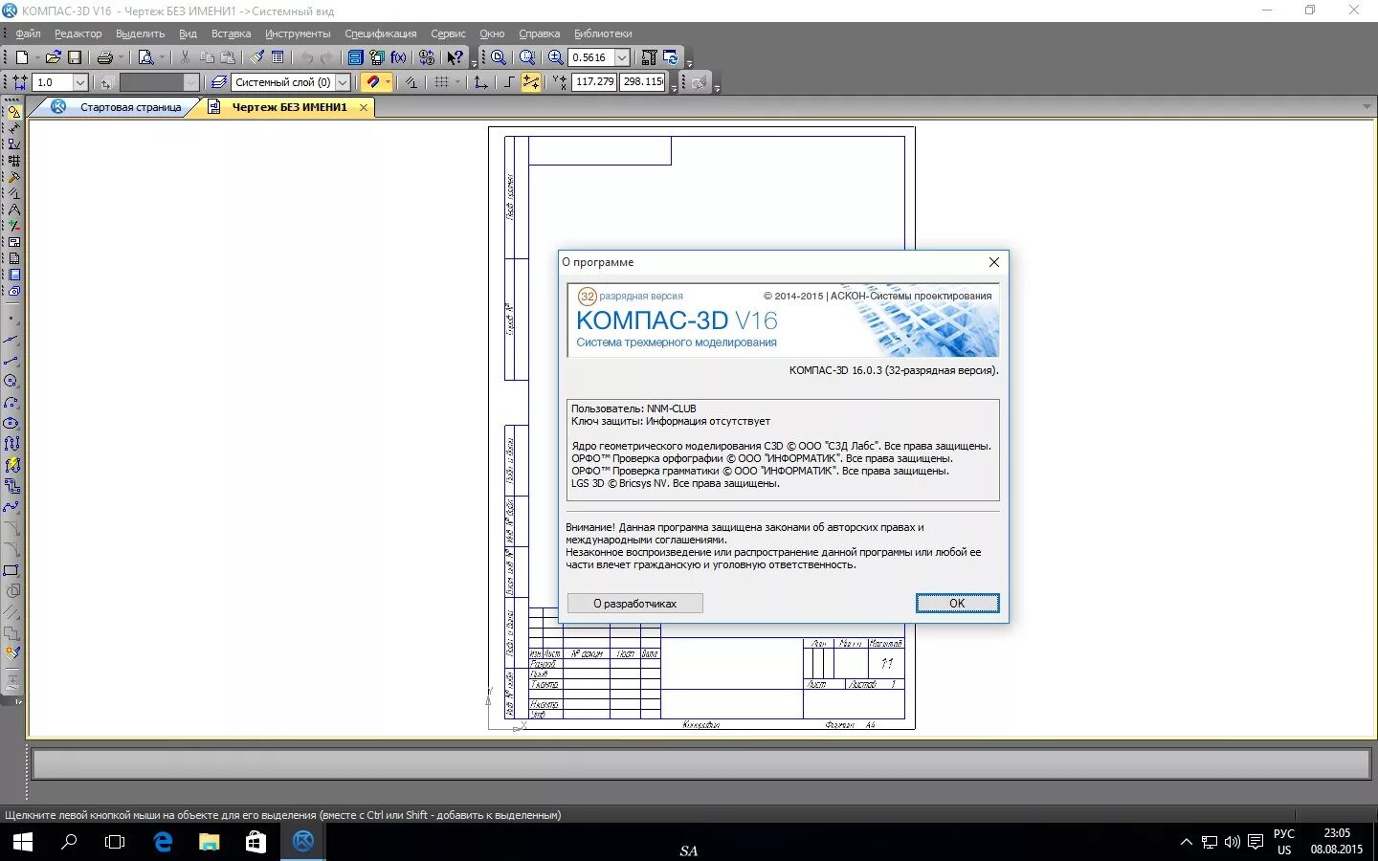Click the zoom factor field 0.5616
Screen dimensions: 1378x861
click(x=590, y=57)
